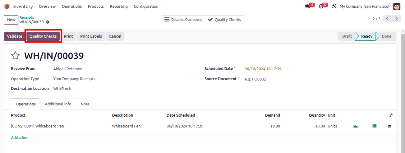Click the Odoo Inventory app logo icon
This screenshot has height=153, width=405.
click(x=7, y=6)
